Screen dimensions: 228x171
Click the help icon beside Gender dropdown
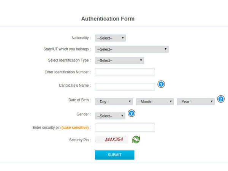131,113
